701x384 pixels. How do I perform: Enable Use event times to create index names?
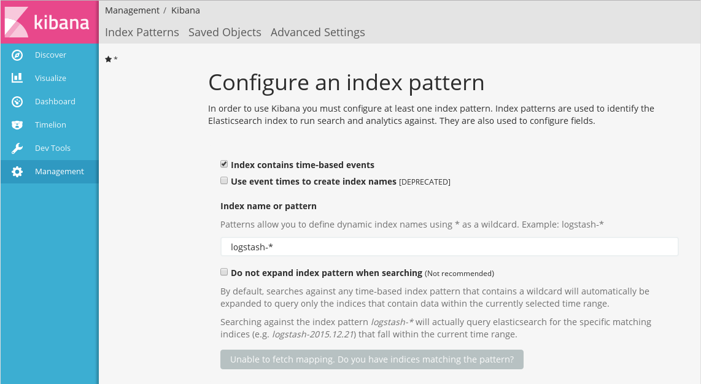click(x=224, y=180)
